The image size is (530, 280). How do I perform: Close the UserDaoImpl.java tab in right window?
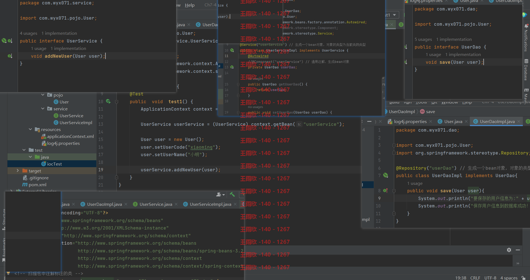(519, 121)
